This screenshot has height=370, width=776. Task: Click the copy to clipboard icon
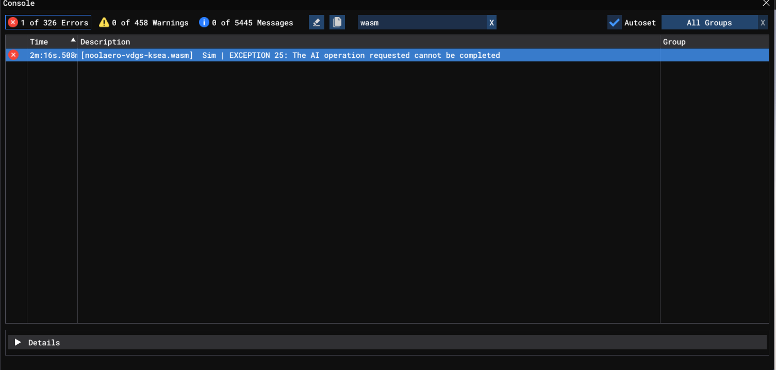(337, 23)
